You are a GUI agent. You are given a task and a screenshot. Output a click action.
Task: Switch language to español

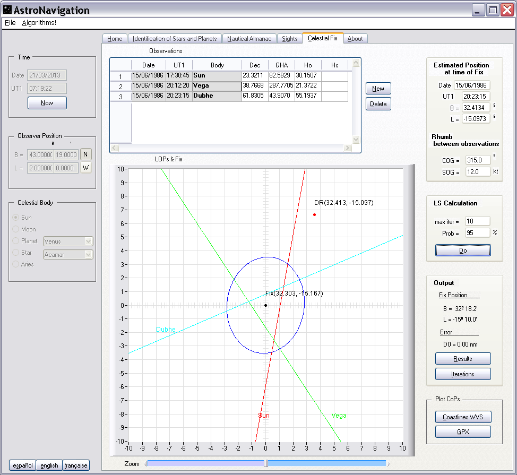click(23, 465)
